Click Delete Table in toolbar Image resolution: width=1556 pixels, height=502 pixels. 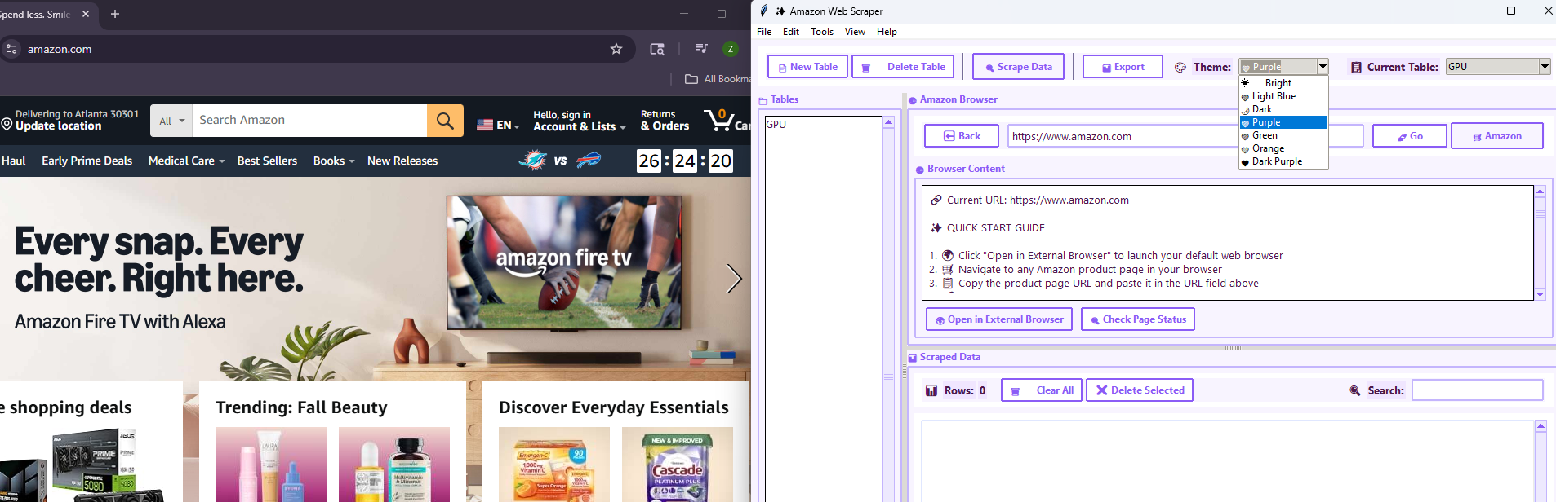click(905, 67)
